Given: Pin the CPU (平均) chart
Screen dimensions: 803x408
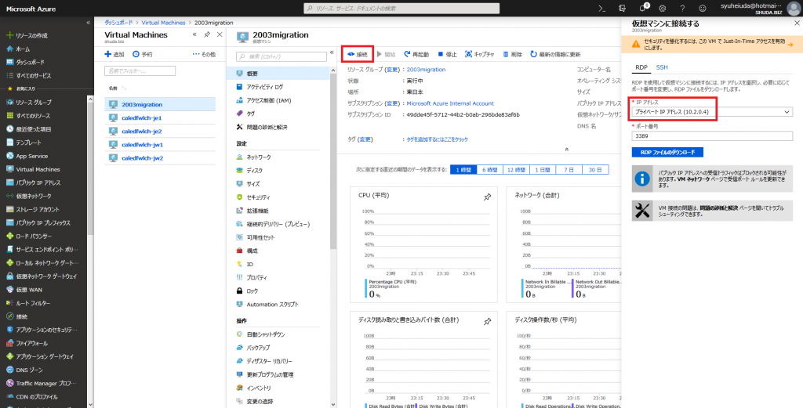Looking at the screenshot, I should point(487,197).
